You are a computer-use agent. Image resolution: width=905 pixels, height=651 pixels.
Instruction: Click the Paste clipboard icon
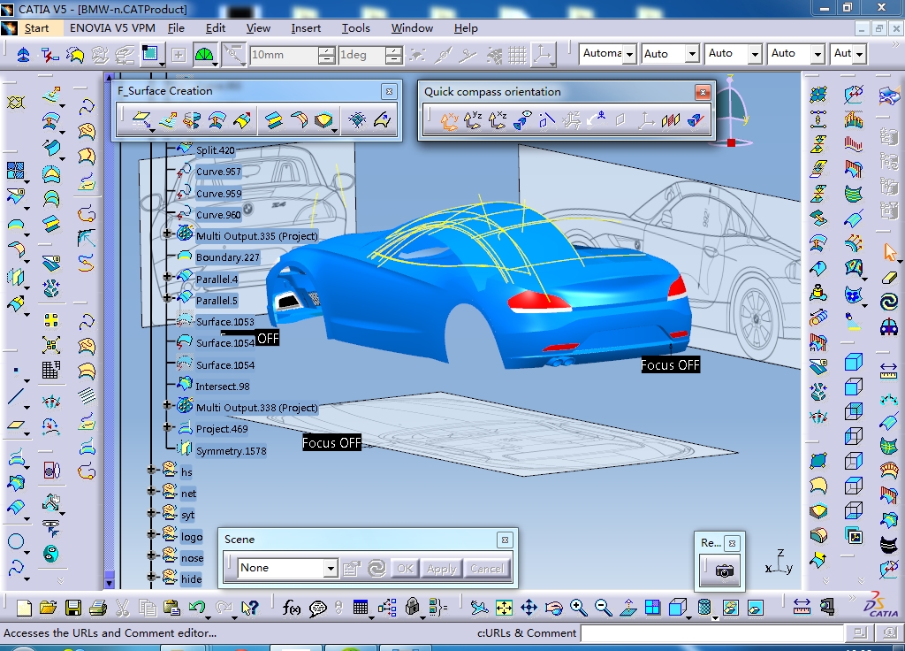[171, 608]
